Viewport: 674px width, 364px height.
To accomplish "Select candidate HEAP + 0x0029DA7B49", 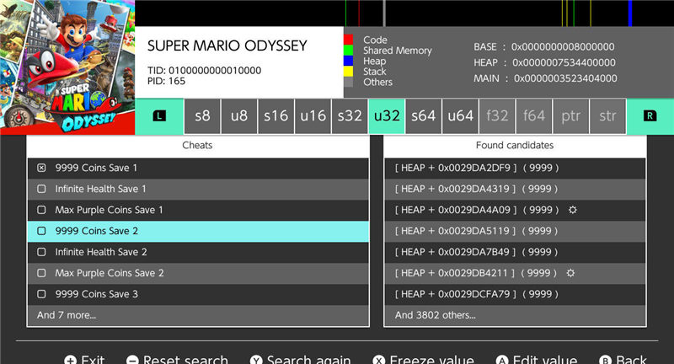I will (x=515, y=252).
